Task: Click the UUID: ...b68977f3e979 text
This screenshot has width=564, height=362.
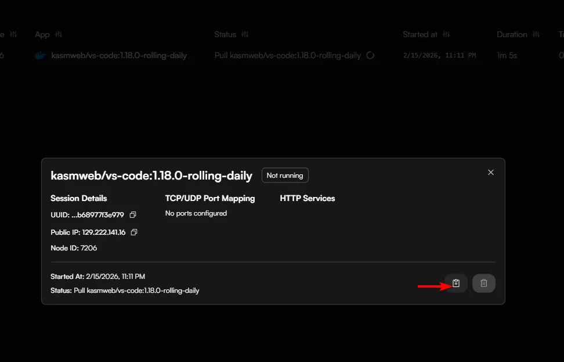Action: (88, 215)
